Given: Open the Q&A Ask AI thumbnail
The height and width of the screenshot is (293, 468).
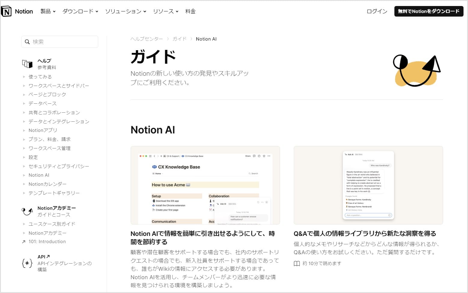Looking at the screenshot, I should coord(368,185).
